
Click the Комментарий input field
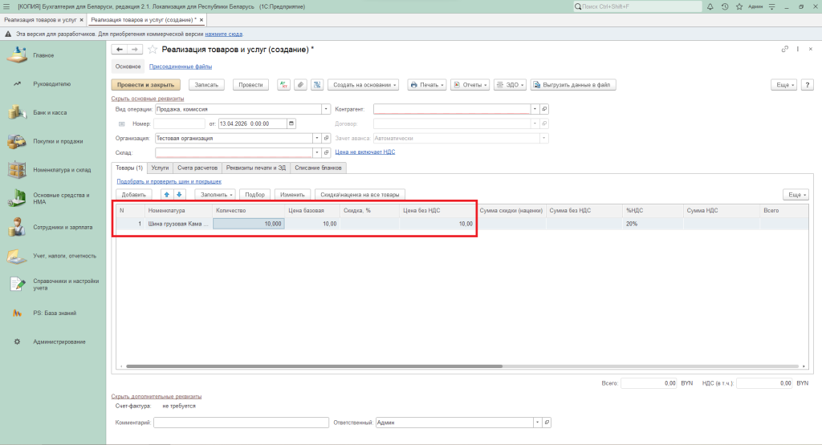[x=242, y=423]
